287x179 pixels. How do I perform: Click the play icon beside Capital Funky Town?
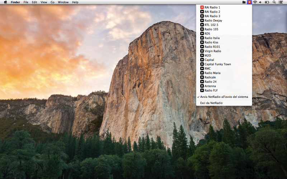[202, 64]
